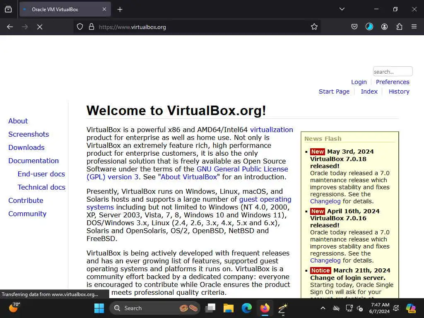Go back to the previous page
424x318 pixels.
(x=10, y=27)
